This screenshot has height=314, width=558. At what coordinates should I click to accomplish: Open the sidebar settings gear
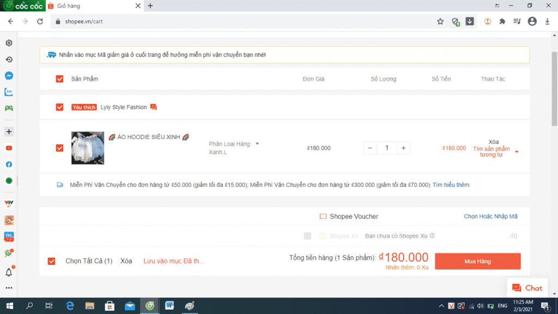click(x=9, y=43)
